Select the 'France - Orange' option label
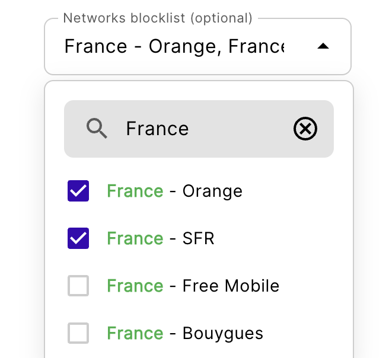389x358 pixels. pyautogui.click(x=174, y=191)
